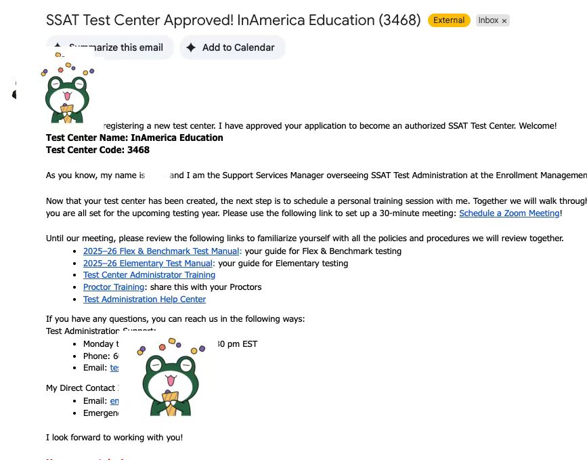
Task: Click the frog sticker over contact details
Action: point(171,377)
